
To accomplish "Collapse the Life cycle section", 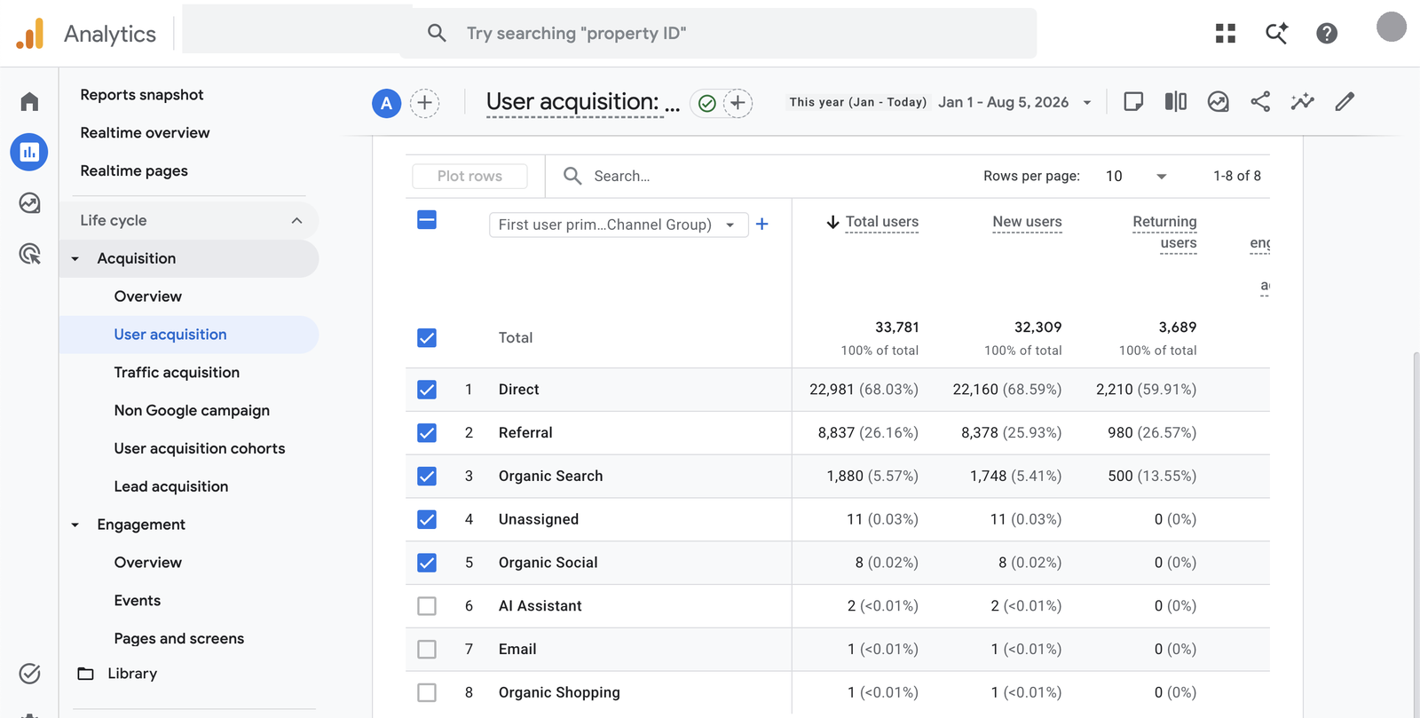I will point(296,221).
